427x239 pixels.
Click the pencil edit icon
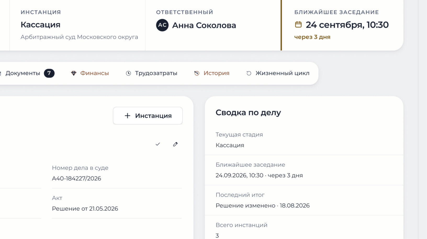[x=175, y=144]
